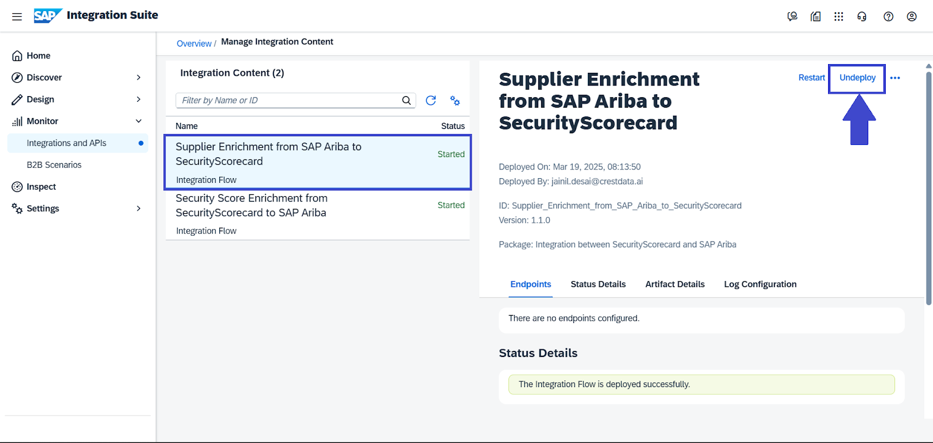Click the Settings gears icon in sidebar
The height and width of the screenshot is (443, 933).
pyautogui.click(x=17, y=208)
